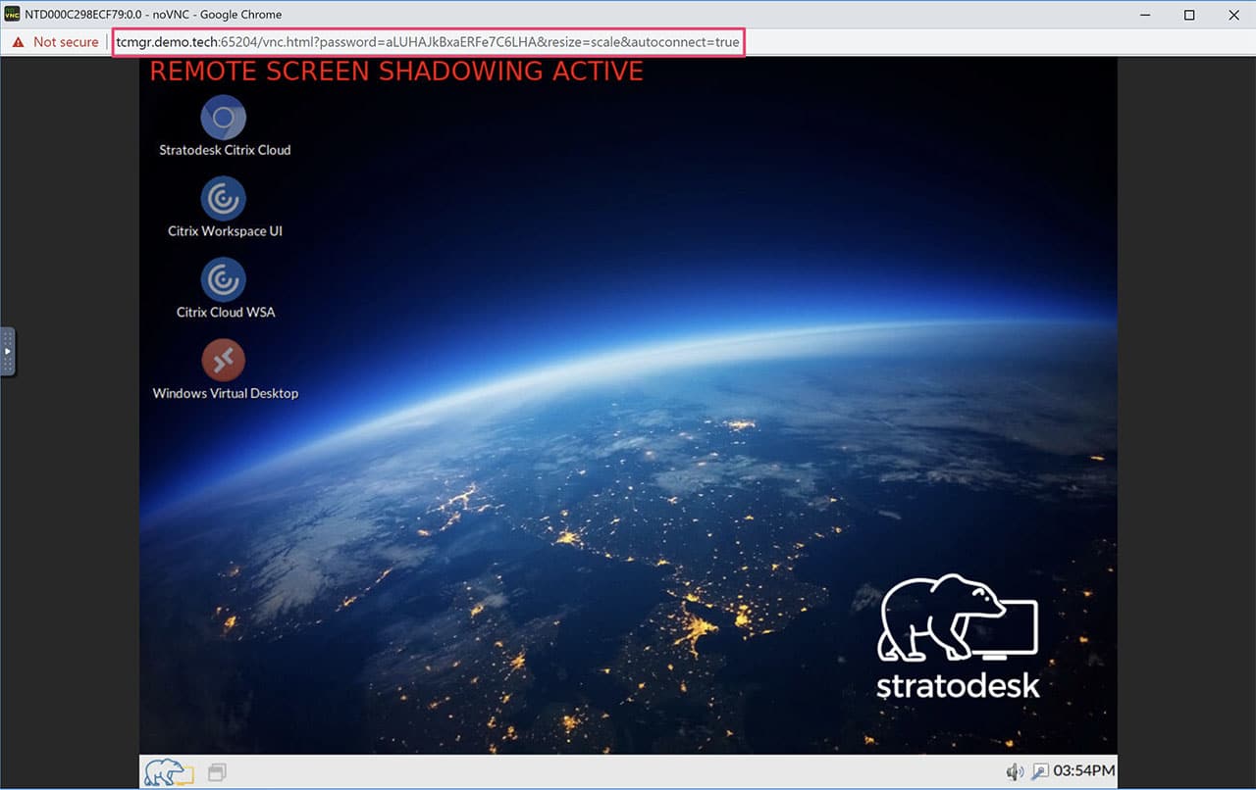Open Stratodesk Citrix Cloud desktop icon
This screenshot has height=790, width=1256.
pyautogui.click(x=224, y=118)
